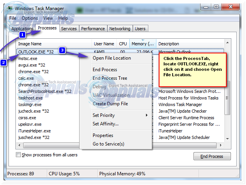Sort by Description column header
The image size is (246, 185).
(190, 44)
